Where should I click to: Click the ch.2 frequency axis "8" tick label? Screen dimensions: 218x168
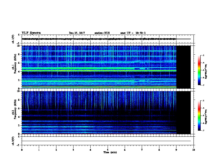[19, 100]
